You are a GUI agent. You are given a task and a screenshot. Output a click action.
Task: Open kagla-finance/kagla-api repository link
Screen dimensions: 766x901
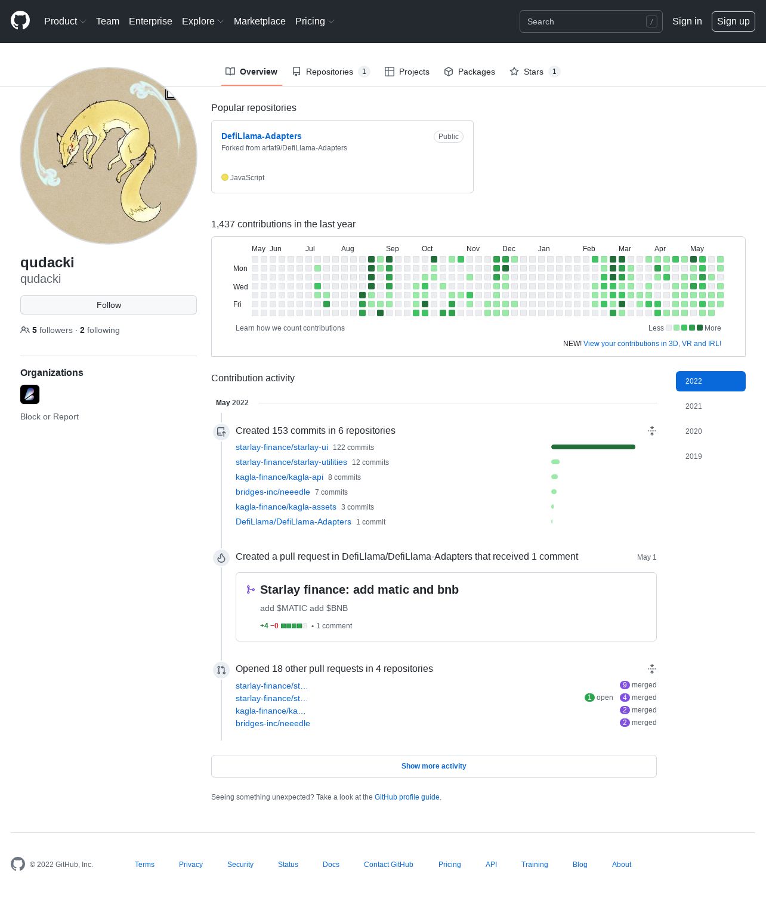tap(279, 477)
